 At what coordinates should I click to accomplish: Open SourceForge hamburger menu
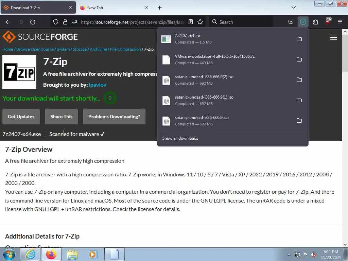[334, 37]
